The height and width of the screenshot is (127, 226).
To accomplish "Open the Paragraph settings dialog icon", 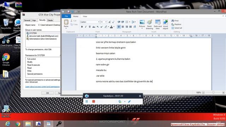I will click(x=135, y=27).
